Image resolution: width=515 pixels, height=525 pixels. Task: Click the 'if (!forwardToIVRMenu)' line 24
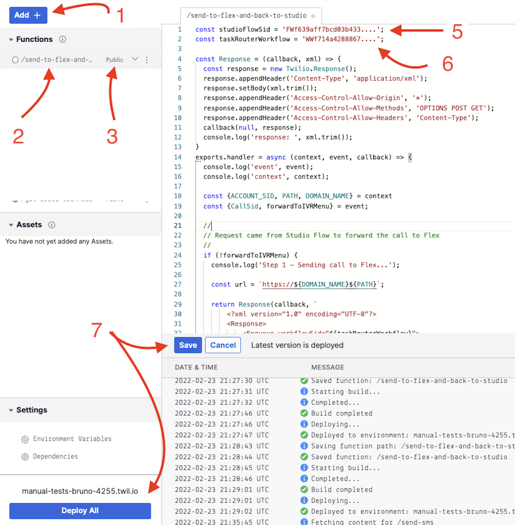tap(250, 255)
